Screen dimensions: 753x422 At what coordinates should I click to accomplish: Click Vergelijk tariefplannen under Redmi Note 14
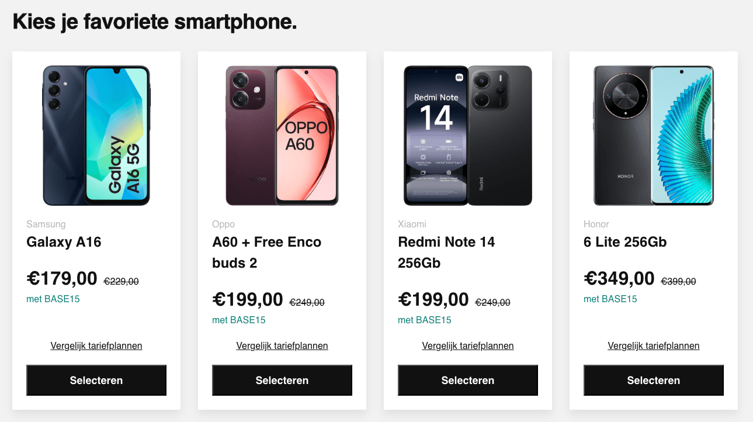(x=468, y=346)
